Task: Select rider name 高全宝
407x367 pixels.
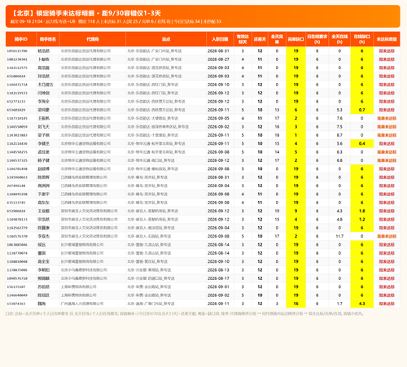Action: tap(43, 261)
